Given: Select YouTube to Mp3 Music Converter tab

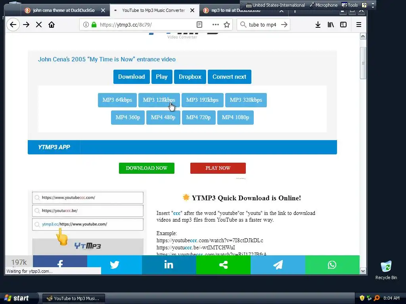Looking at the screenshot, I should click(x=153, y=10).
